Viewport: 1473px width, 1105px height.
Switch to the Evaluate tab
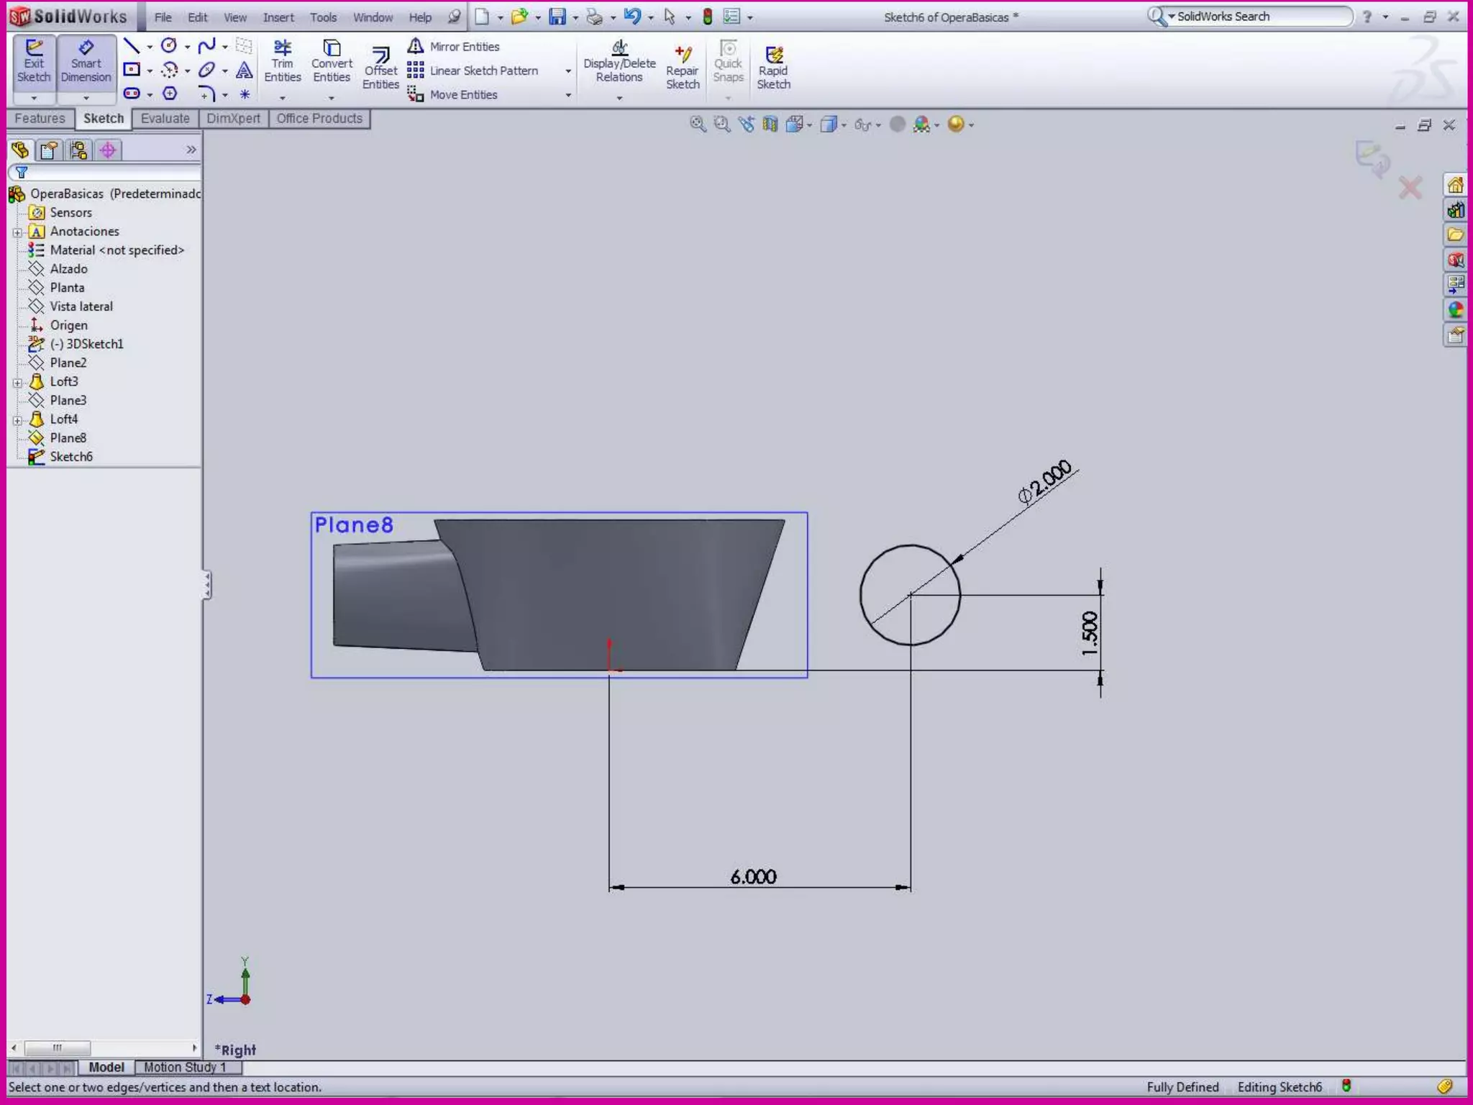165,119
